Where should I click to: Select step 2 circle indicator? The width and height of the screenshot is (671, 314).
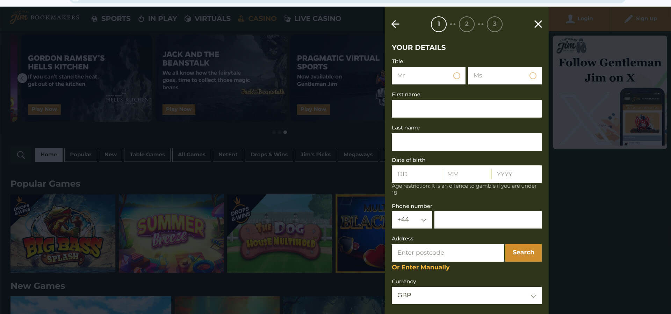point(467,24)
